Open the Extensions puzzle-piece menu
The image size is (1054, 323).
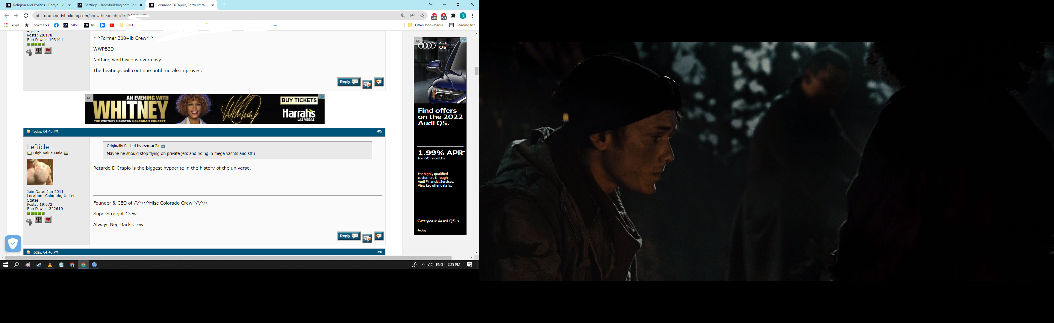[453, 16]
